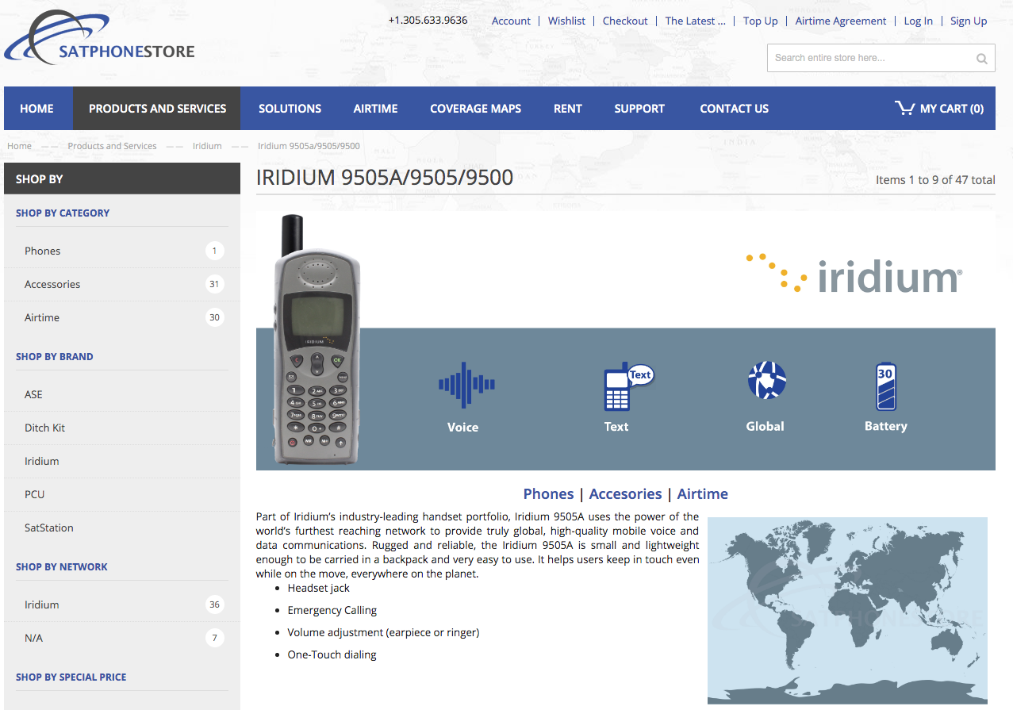
Task: Open the Top Up link
Action: point(761,21)
